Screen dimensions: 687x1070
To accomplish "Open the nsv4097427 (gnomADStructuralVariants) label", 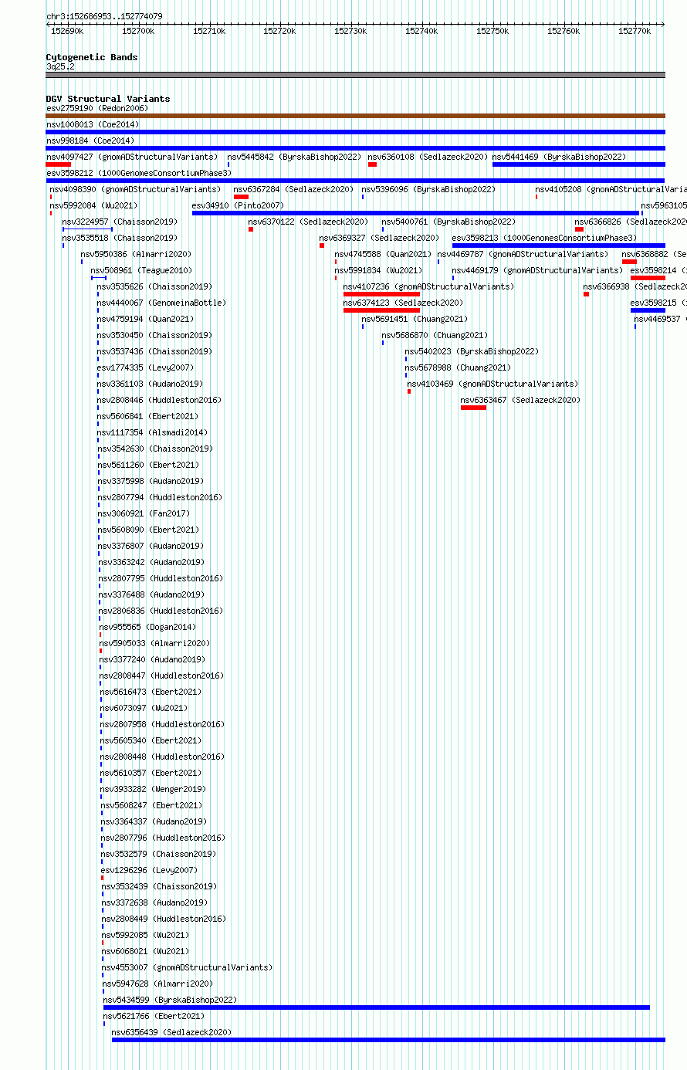I will (x=132, y=157).
